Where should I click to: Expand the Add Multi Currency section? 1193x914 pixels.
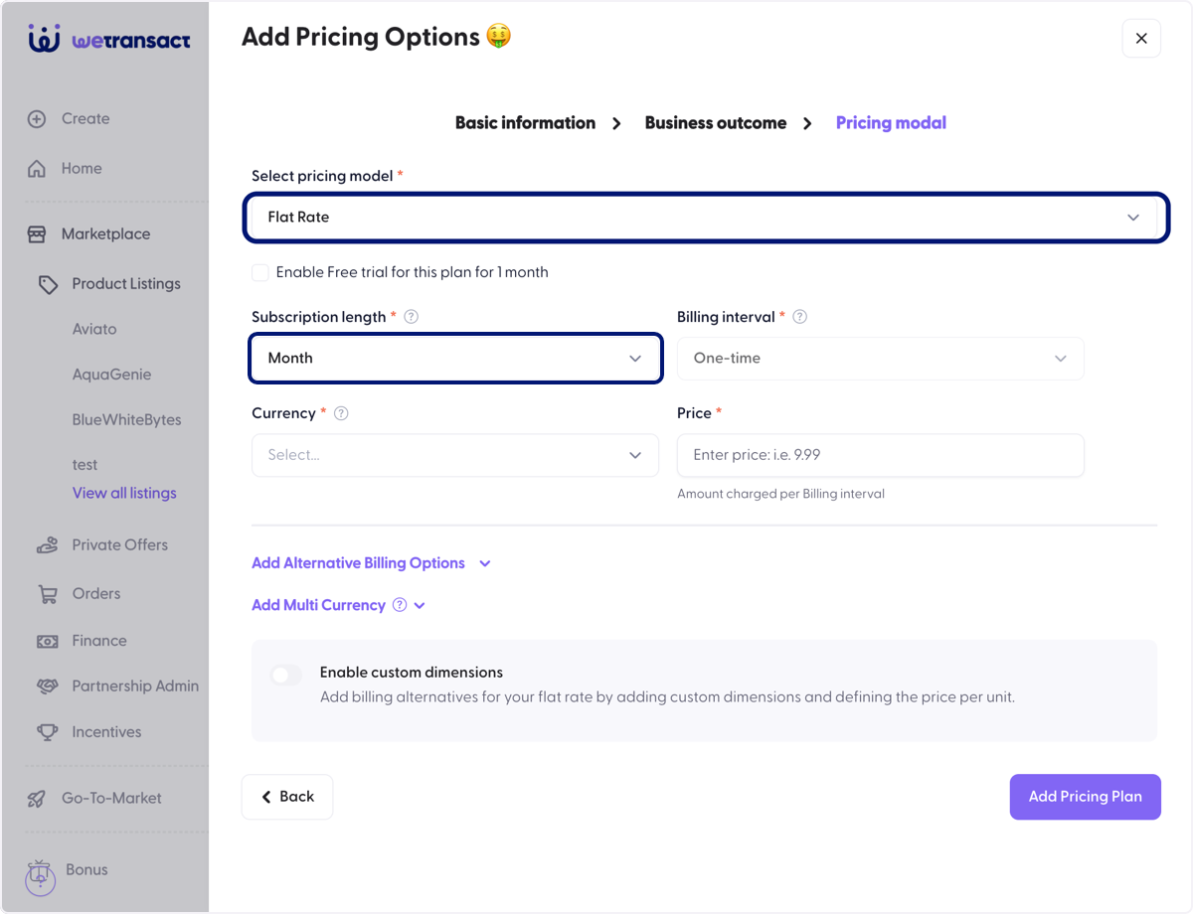tap(339, 605)
